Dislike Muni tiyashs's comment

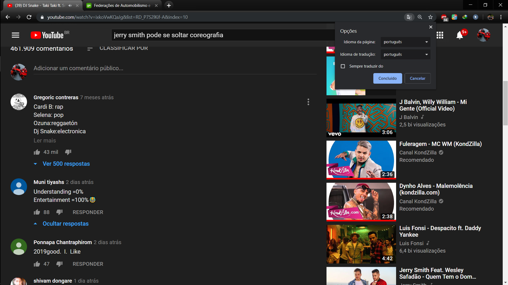(x=60, y=212)
